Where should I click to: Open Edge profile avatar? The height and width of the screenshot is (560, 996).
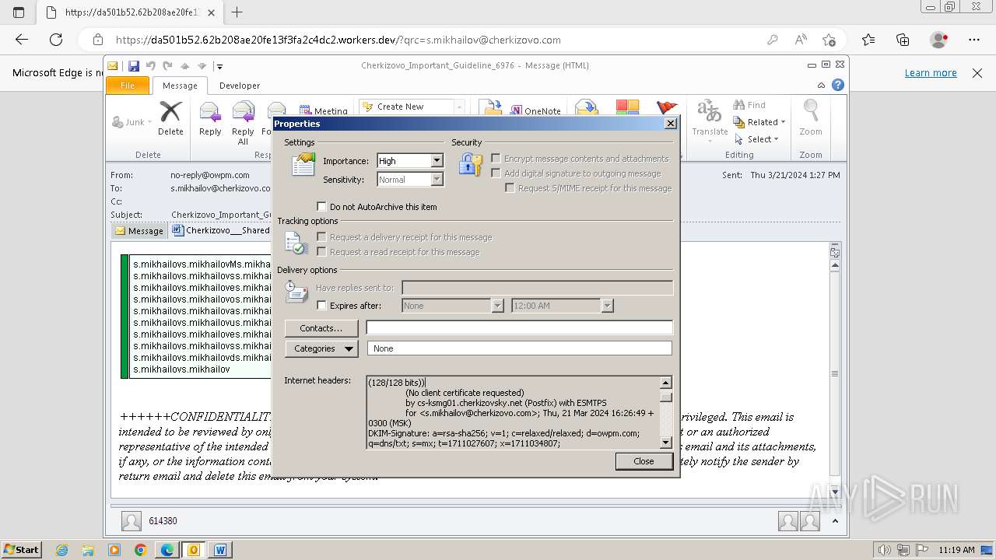tap(939, 40)
